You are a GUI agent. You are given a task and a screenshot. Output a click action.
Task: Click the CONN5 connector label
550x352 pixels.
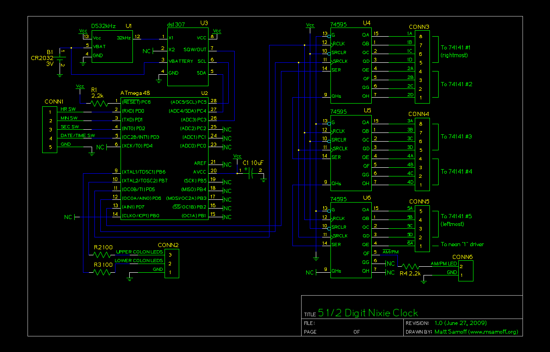coord(419,201)
